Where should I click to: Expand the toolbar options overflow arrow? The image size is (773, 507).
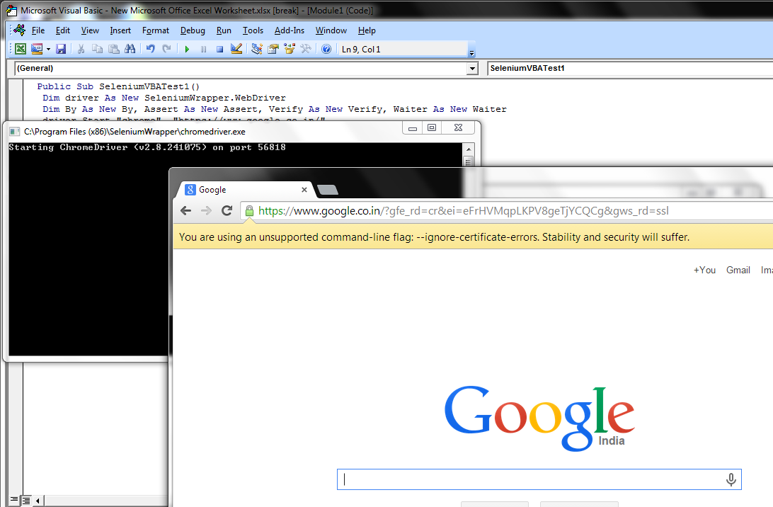tap(471, 53)
